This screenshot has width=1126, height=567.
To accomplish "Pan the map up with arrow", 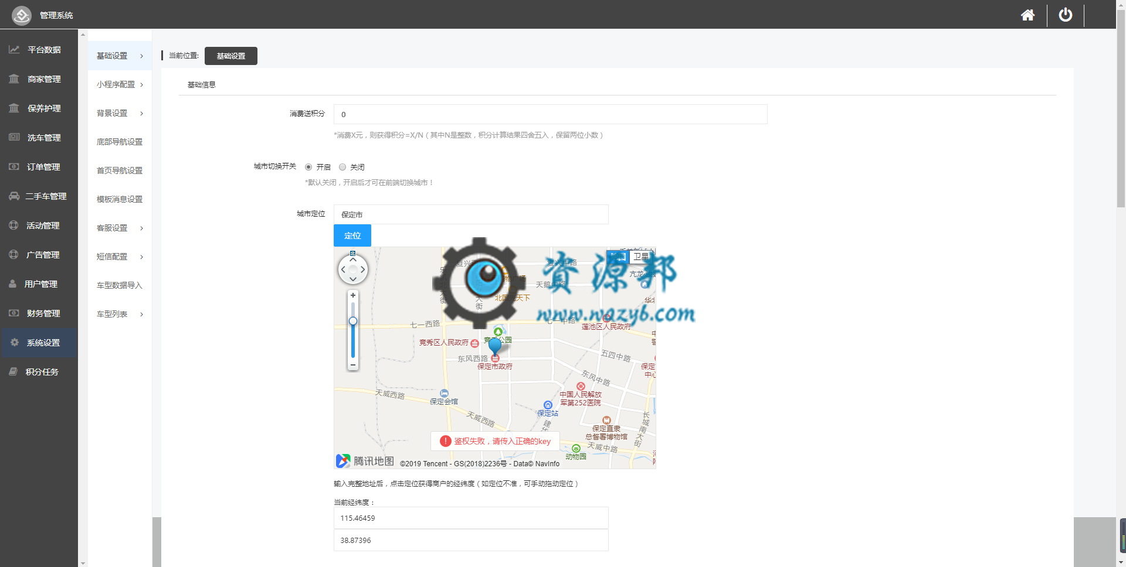I will click(353, 259).
